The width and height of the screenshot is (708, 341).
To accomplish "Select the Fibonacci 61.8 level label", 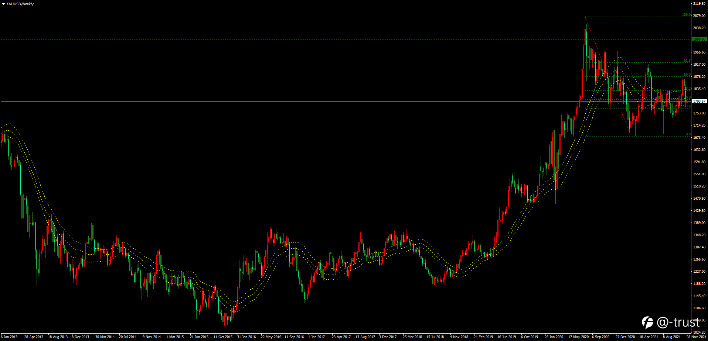I will click(x=687, y=61).
